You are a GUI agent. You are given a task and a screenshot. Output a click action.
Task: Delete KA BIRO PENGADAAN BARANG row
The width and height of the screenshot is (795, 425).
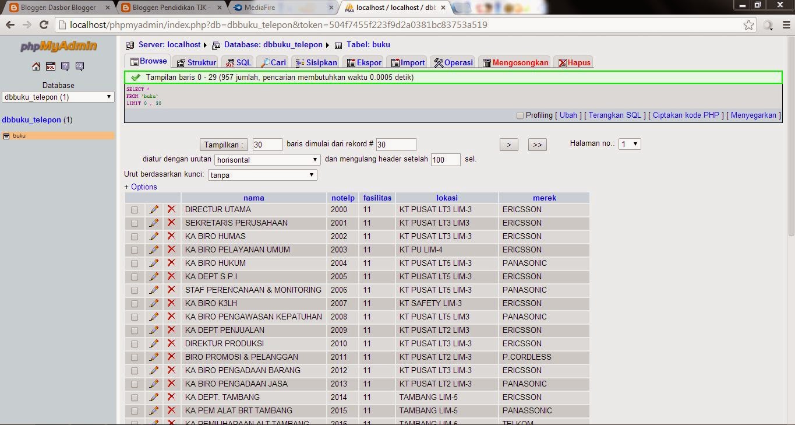(x=171, y=370)
